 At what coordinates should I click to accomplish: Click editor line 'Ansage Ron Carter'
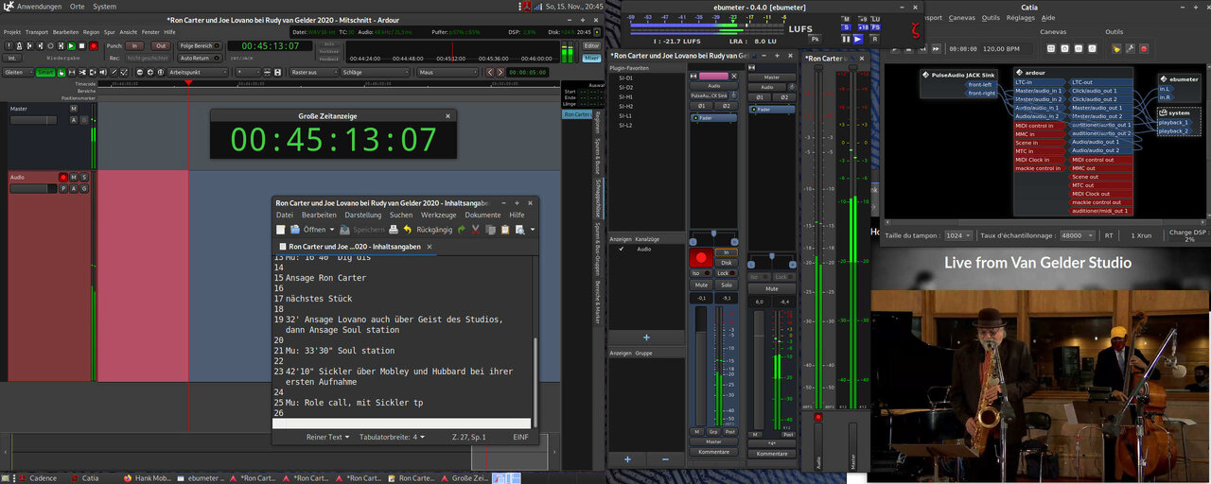coord(327,278)
